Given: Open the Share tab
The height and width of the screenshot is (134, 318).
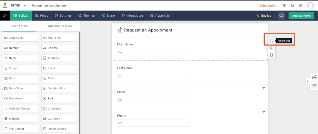Looking at the screenshot, I should click(x=108, y=16).
